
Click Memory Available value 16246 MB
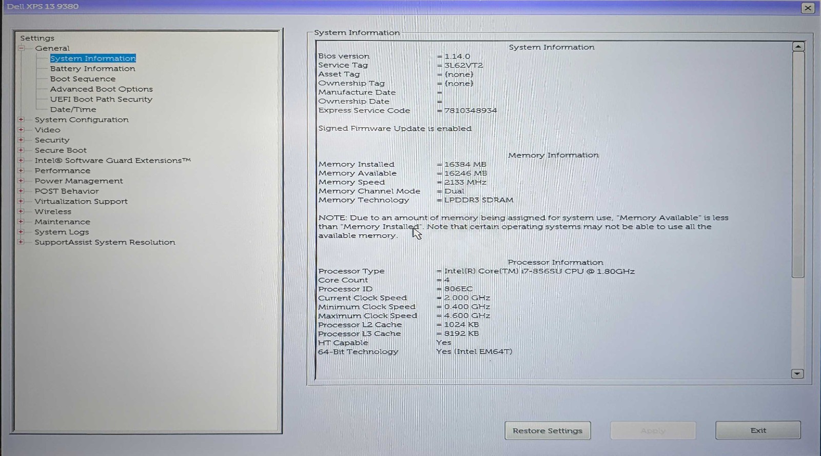point(465,173)
